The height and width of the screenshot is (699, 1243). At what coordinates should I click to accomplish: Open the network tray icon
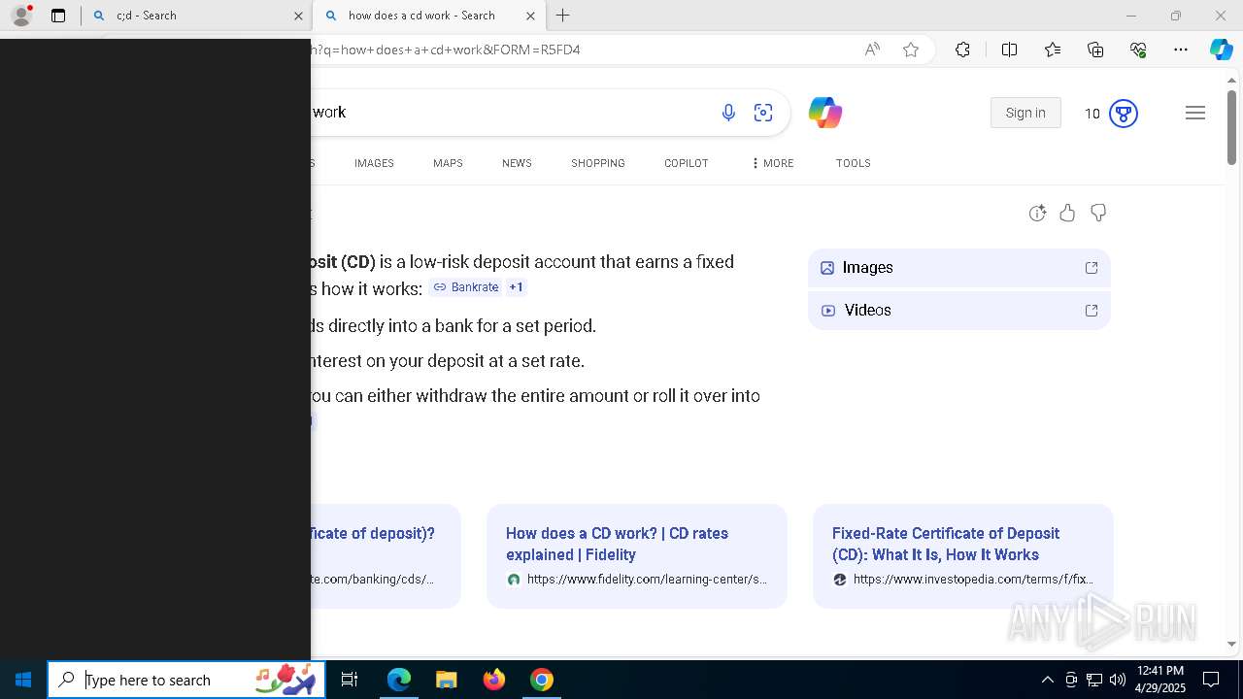(x=1094, y=680)
